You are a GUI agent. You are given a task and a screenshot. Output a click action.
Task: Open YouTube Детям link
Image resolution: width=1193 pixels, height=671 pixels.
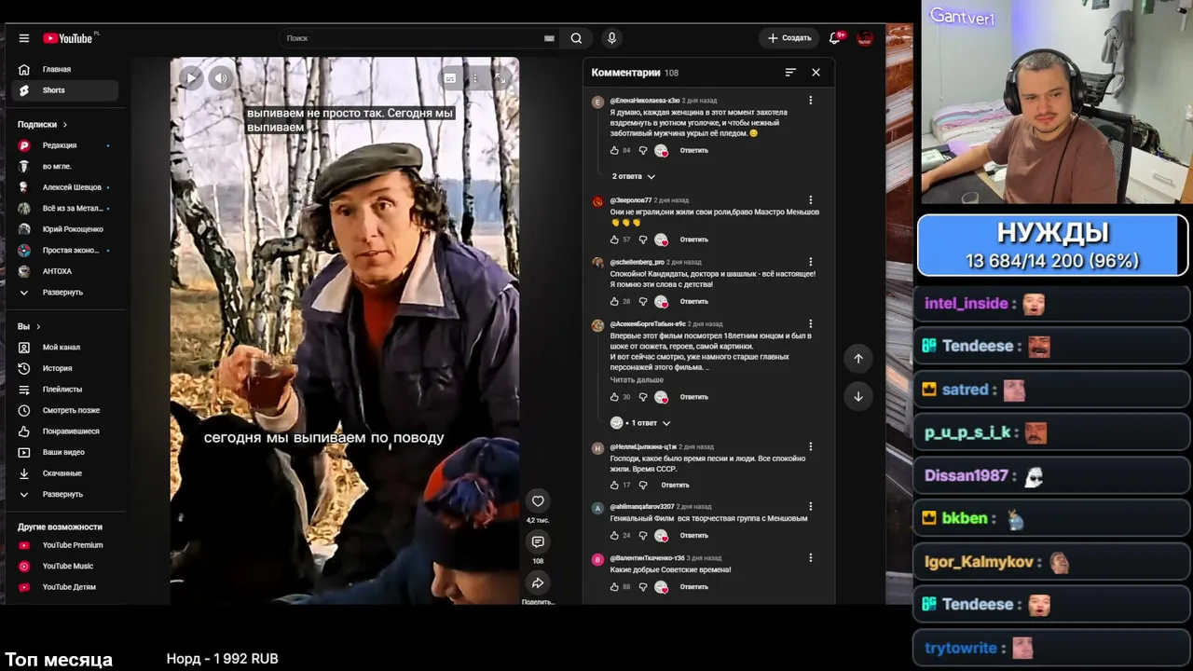click(65, 587)
